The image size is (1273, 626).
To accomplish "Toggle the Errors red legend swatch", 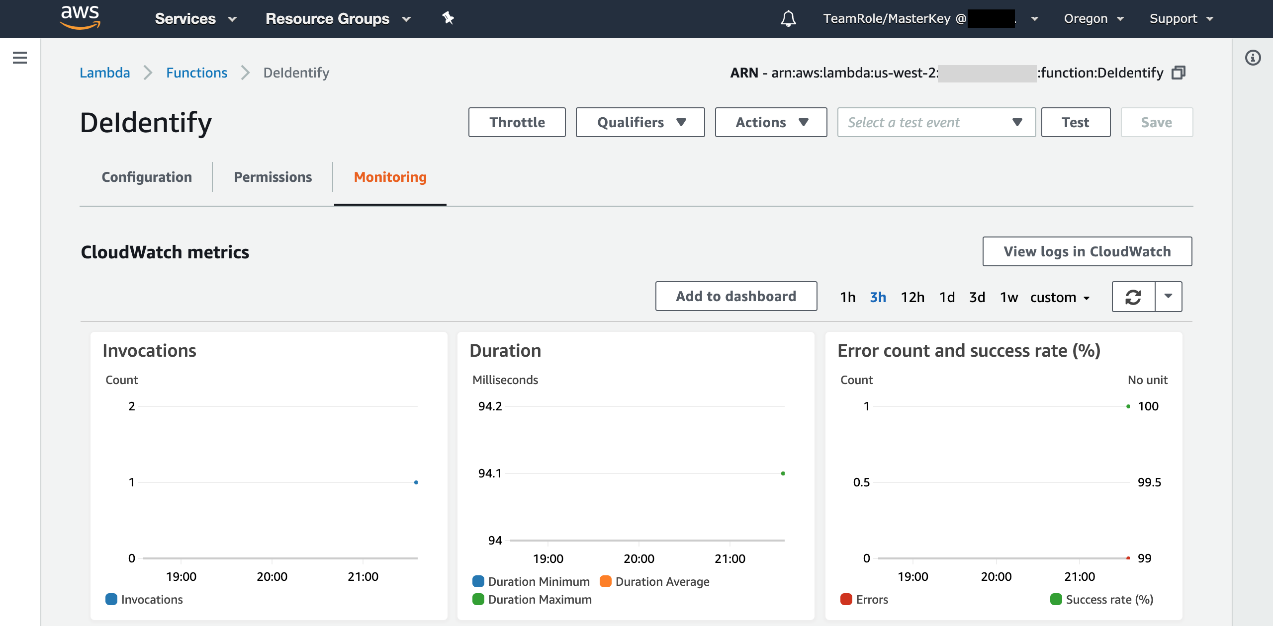I will 846,599.
